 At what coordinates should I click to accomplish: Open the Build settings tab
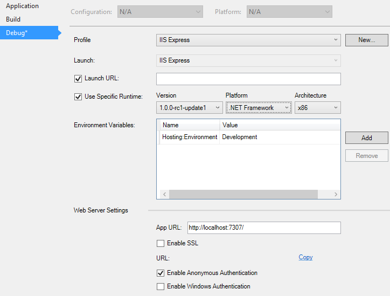click(x=13, y=19)
